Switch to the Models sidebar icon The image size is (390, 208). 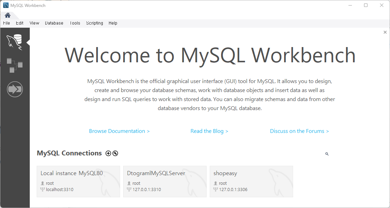coord(15,65)
